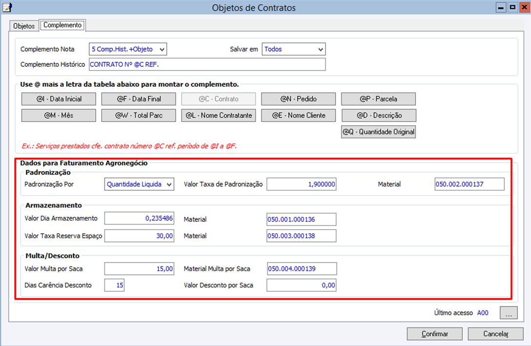Click the @Q - Quantidade Original button
Screen dimensions: 531x346
click(378, 132)
